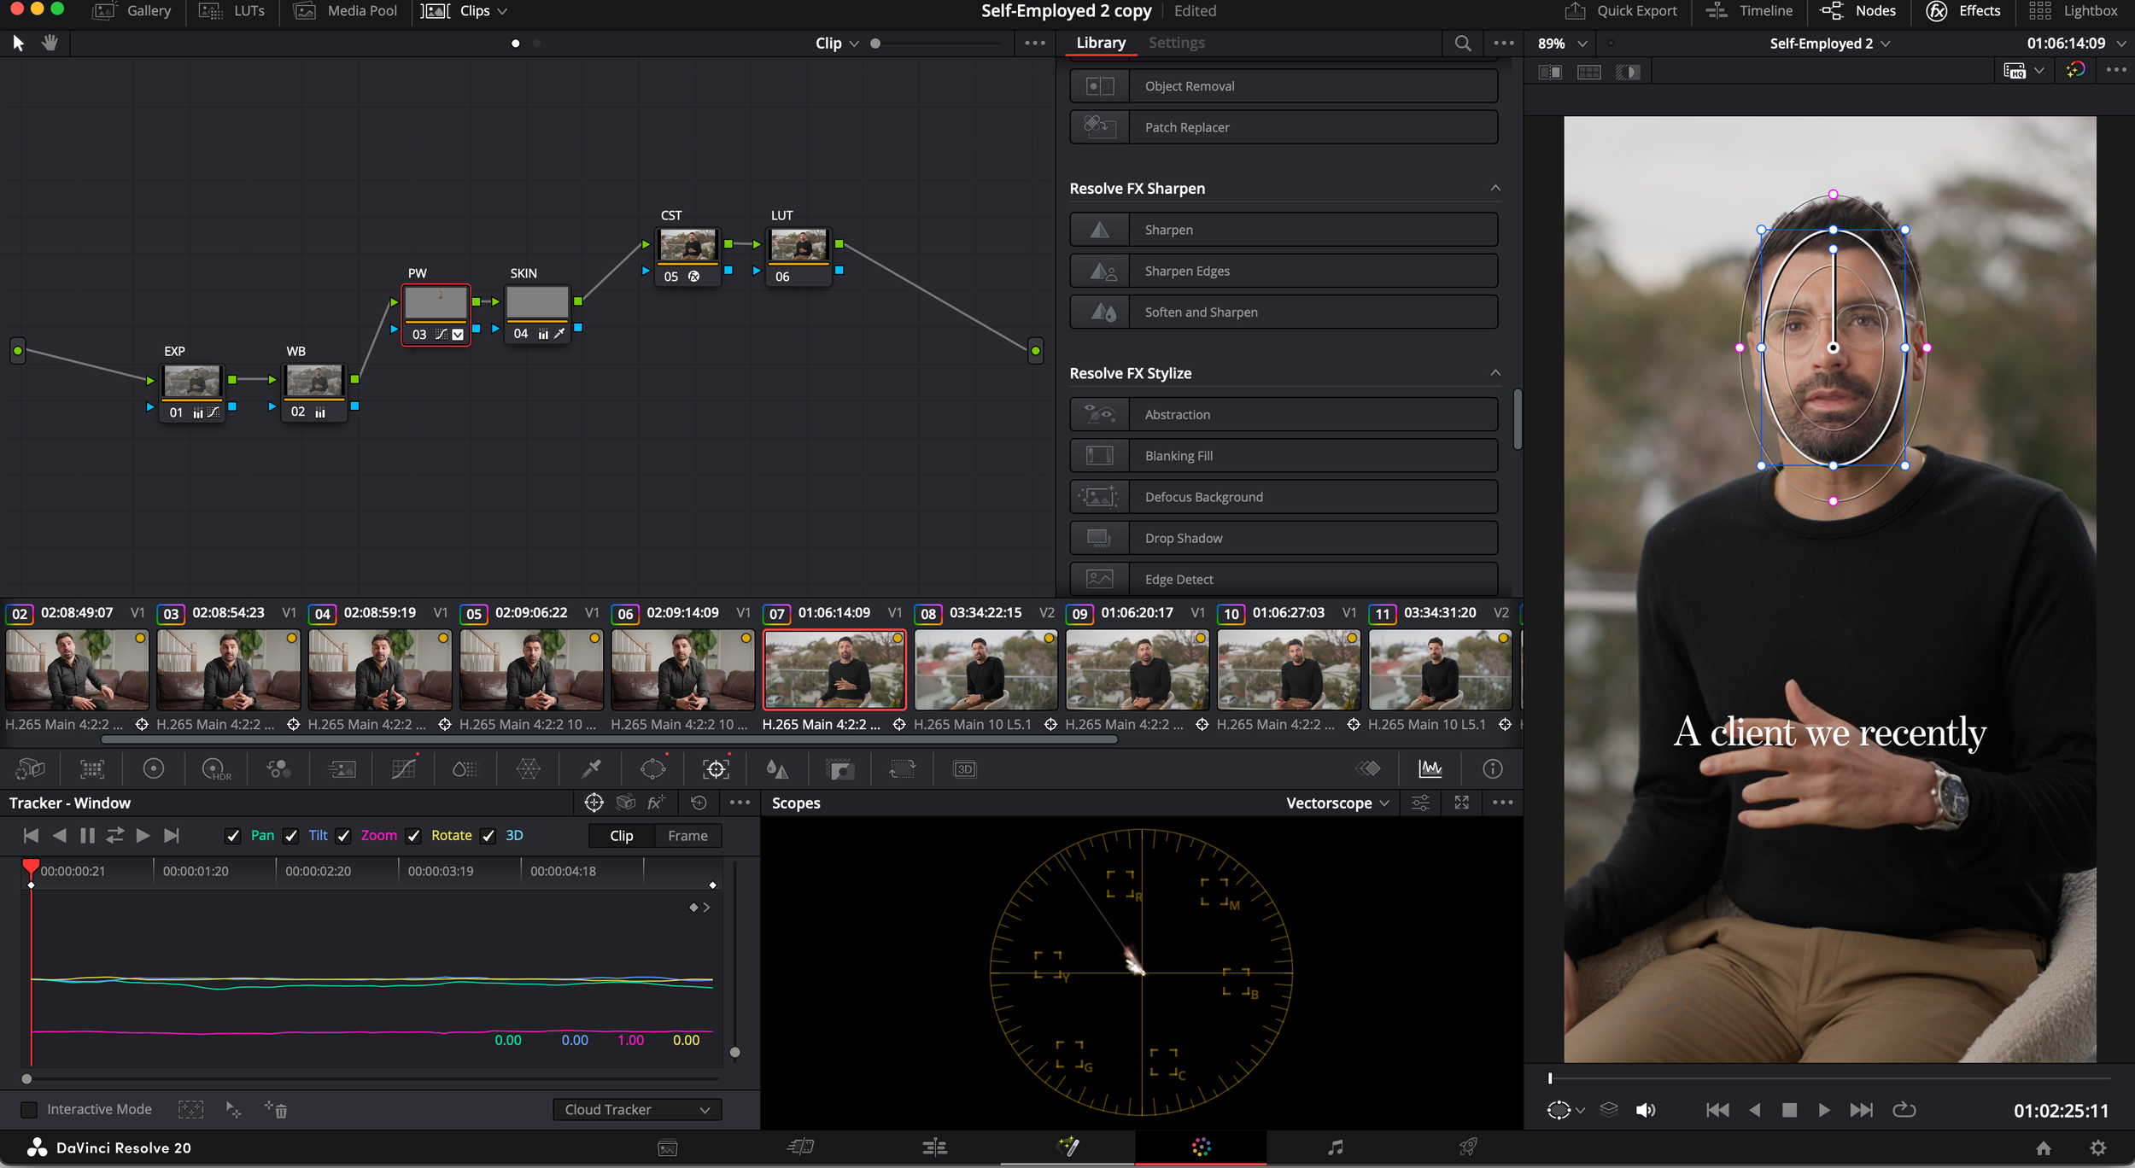Open the Cloud Tracker dropdown
The height and width of the screenshot is (1168, 2135).
tap(636, 1109)
